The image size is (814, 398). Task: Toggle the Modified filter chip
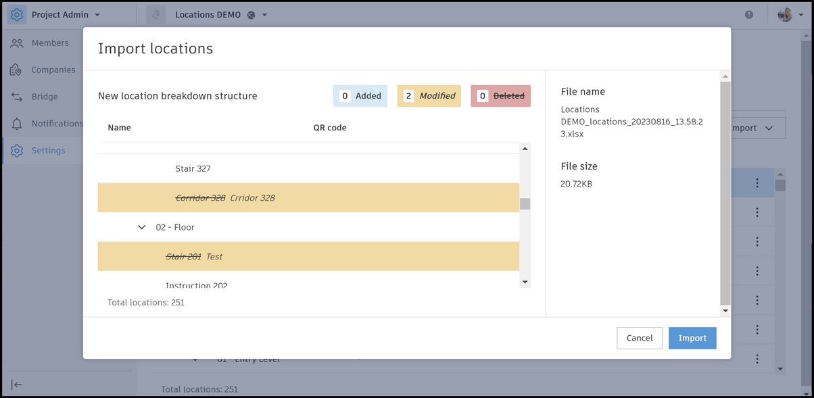click(x=429, y=96)
